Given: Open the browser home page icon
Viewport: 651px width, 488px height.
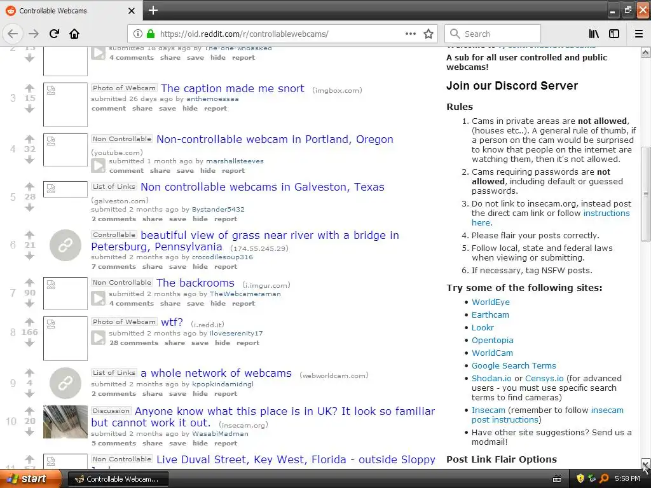Looking at the screenshot, I should tap(74, 34).
